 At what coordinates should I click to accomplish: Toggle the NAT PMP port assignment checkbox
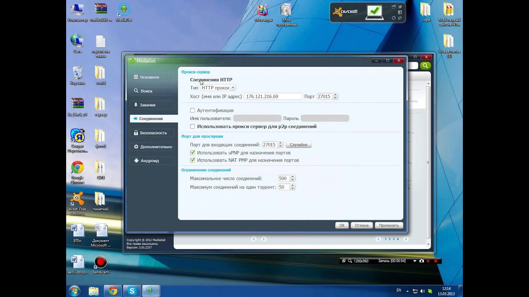(x=192, y=160)
